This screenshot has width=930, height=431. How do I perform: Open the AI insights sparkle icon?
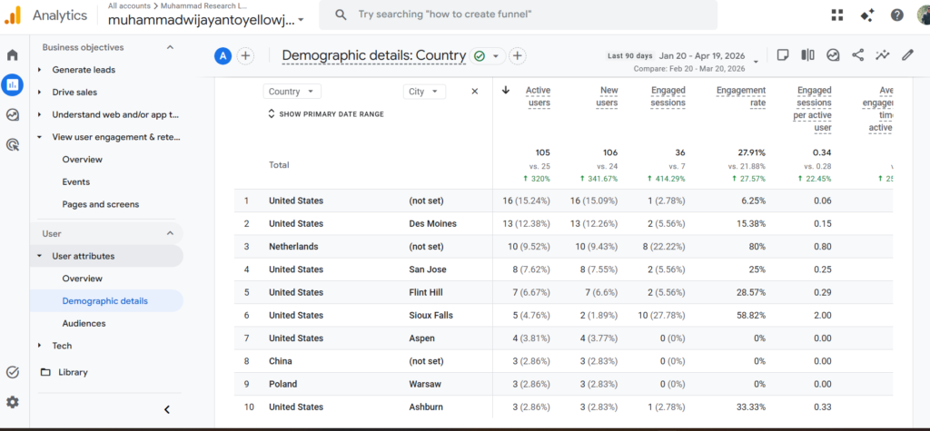pos(867,15)
